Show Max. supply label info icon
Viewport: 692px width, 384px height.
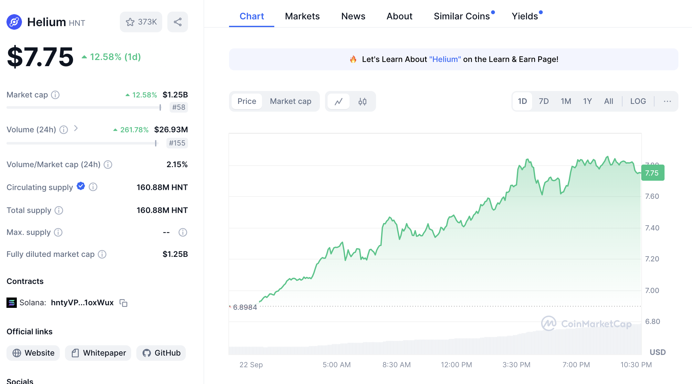(58, 232)
